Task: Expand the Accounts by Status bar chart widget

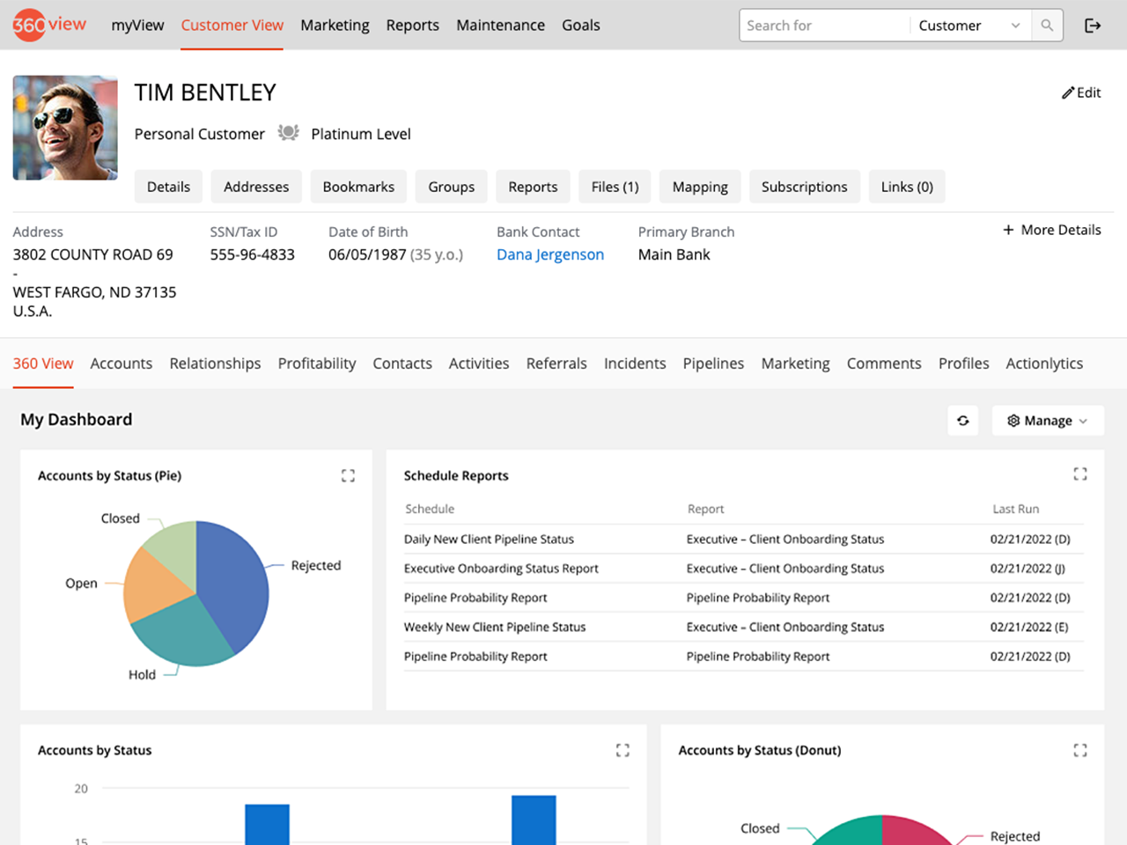Action: (x=622, y=750)
